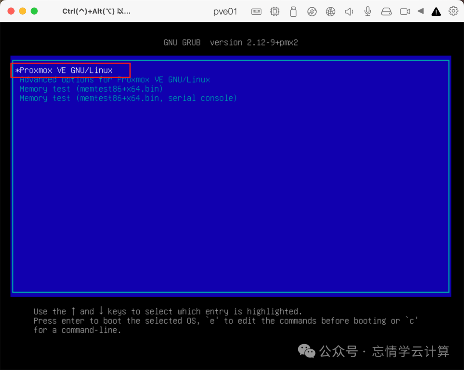Viewport: 464px width, 370px height.
Task: Open the settings gear icon
Action: click(x=453, y=11)
